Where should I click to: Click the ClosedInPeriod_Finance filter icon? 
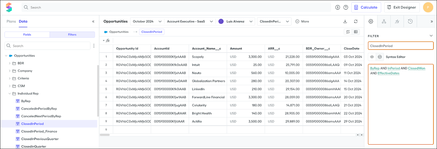click(18, 131)
